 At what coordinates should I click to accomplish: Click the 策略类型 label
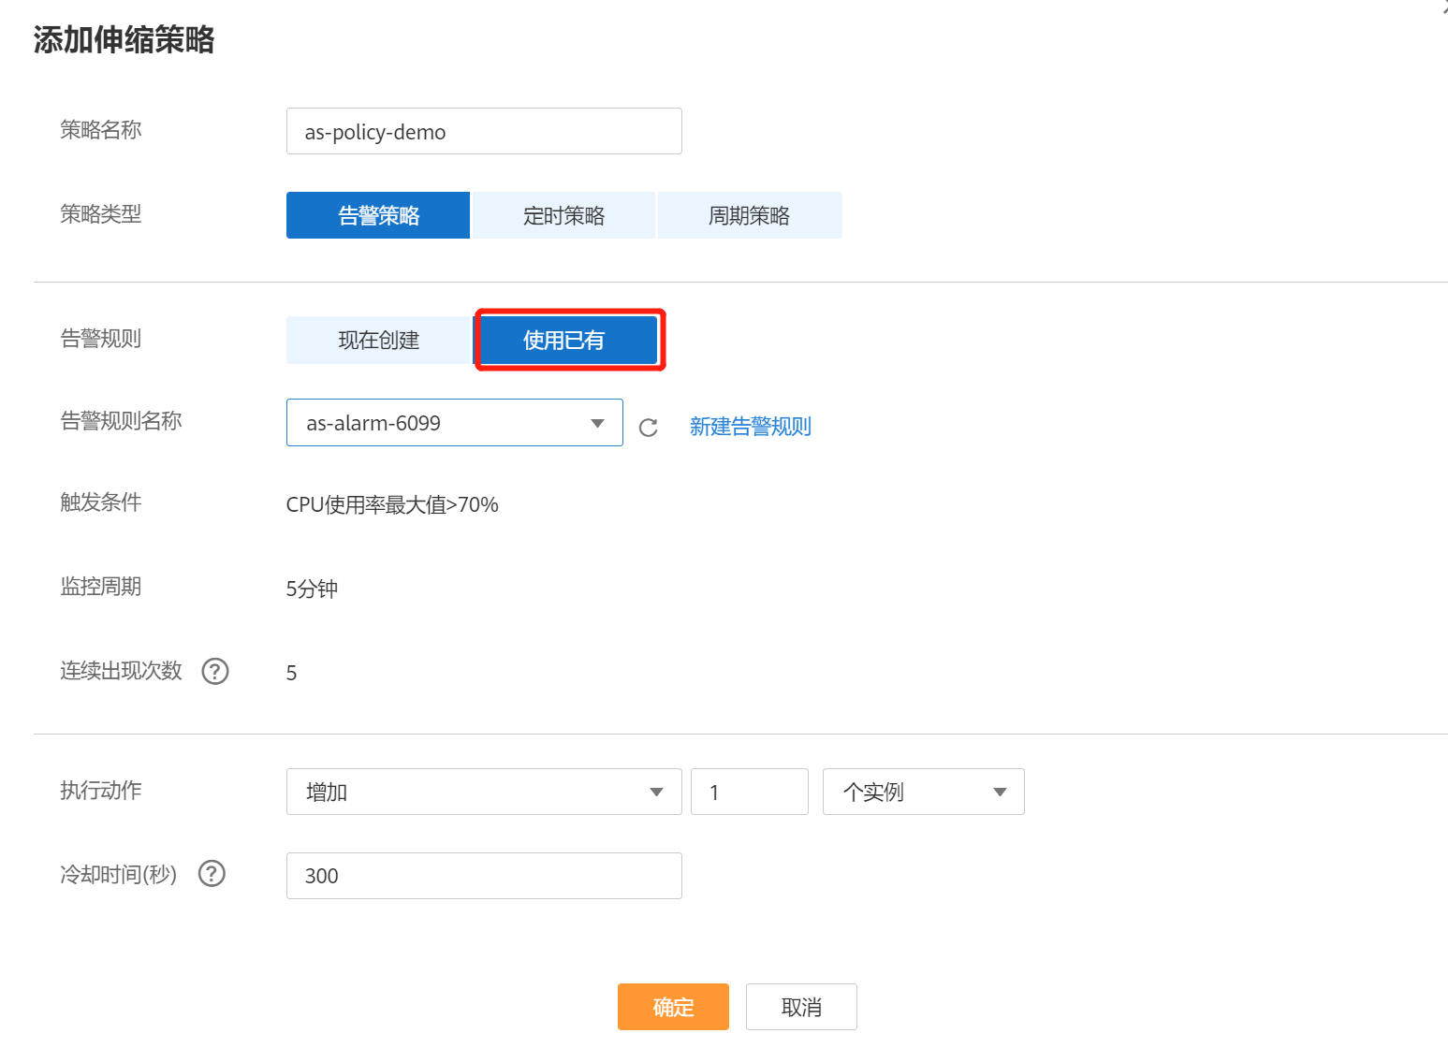pyautogui.click(x=101, y=214)
